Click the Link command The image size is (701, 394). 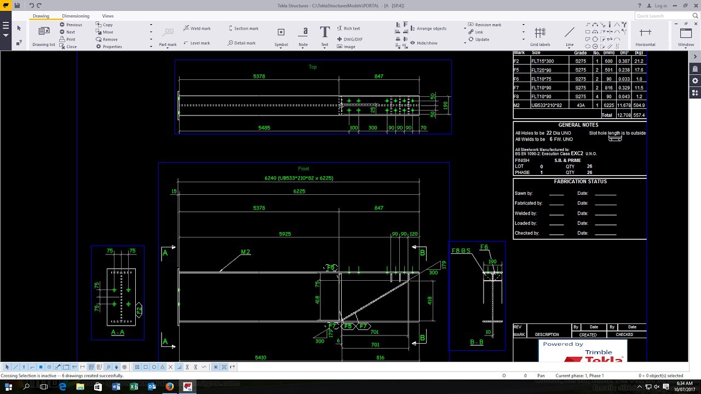coord(475,32)
